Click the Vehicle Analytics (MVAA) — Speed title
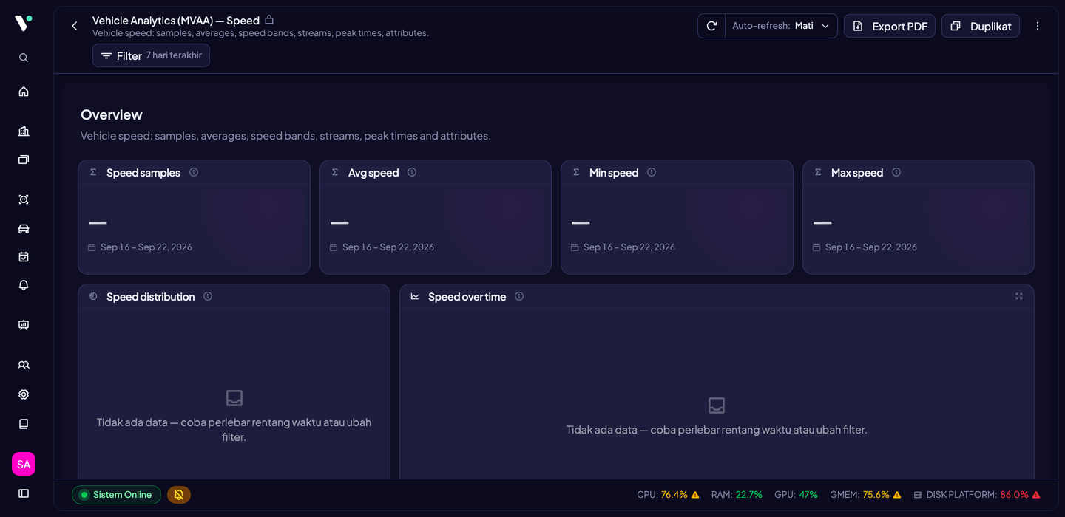Viewport: 1065px width, 517px height. 176,21
